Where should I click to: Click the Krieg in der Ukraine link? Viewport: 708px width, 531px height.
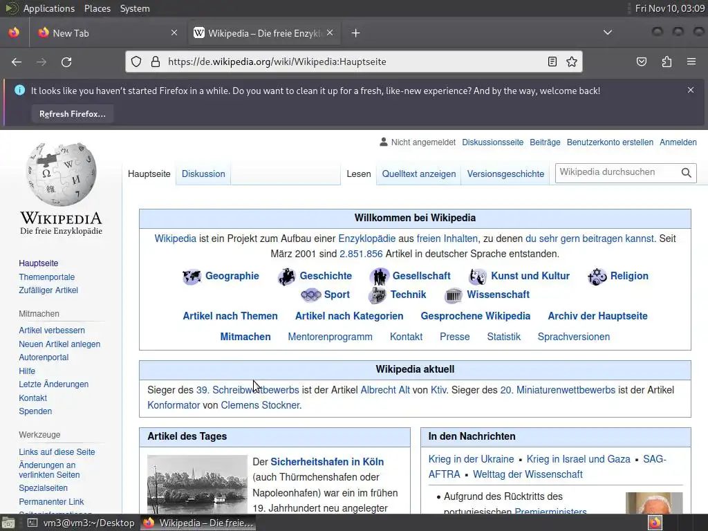click(471, 459)
